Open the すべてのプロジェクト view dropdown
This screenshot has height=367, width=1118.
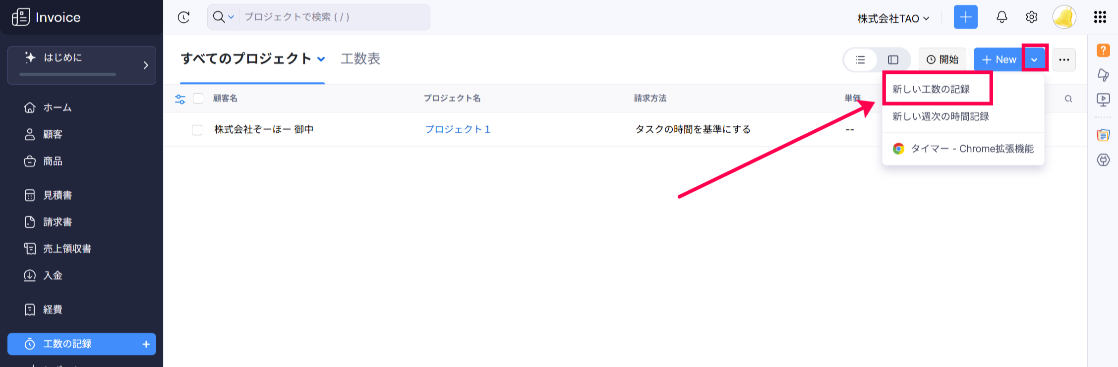tap(321, 59)
